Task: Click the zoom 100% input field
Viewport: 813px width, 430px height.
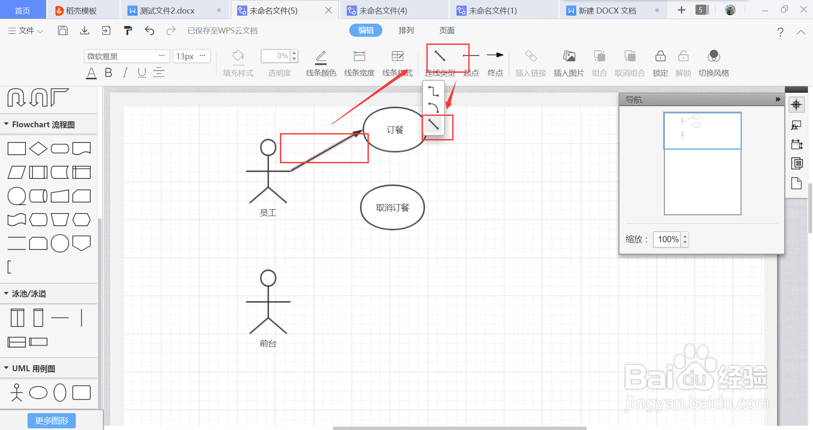Action: [x=667, y=239]
